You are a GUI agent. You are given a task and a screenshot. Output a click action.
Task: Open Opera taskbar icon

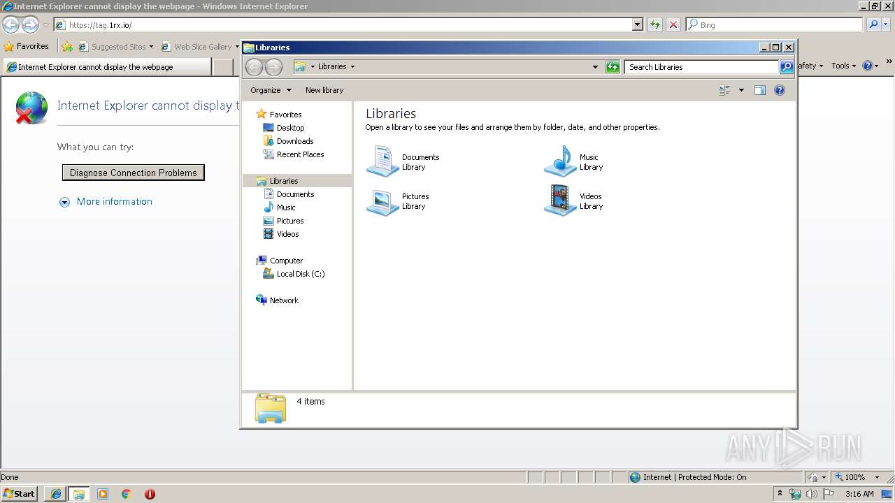[150, 494]
